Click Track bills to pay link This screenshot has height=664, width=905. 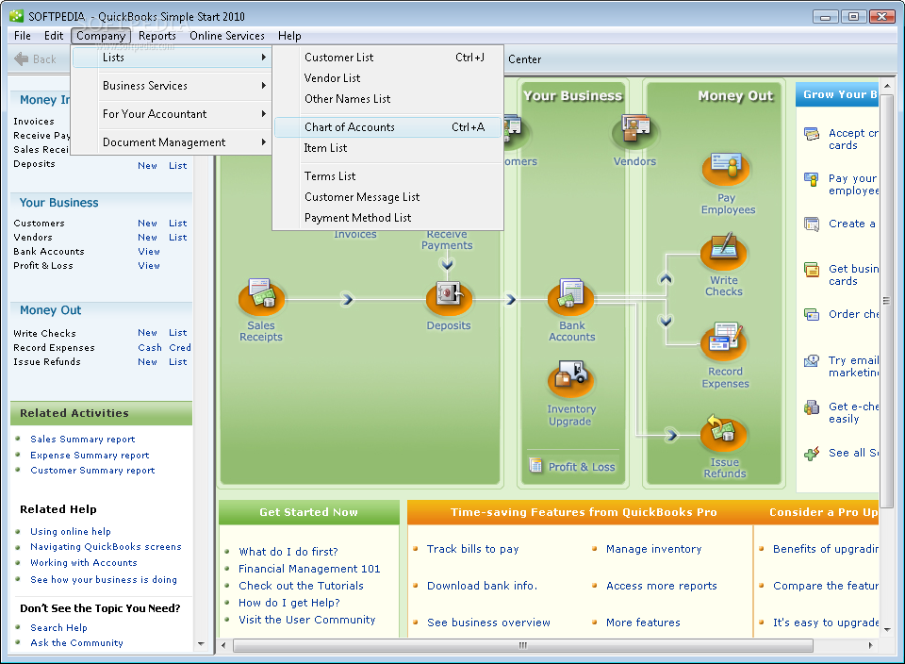[472, 549]
